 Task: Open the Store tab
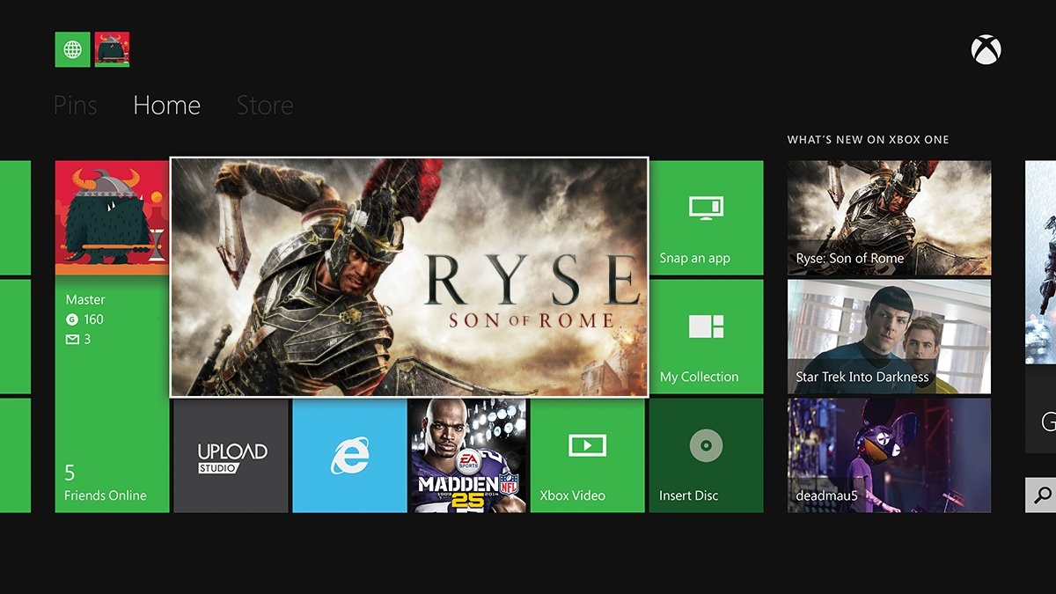pyautogui.click(x=264, y=105)
